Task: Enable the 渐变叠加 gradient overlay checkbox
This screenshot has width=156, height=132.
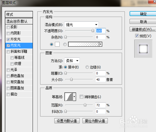Action: click(x=8, y=82)
